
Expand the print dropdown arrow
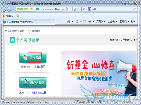94,22
